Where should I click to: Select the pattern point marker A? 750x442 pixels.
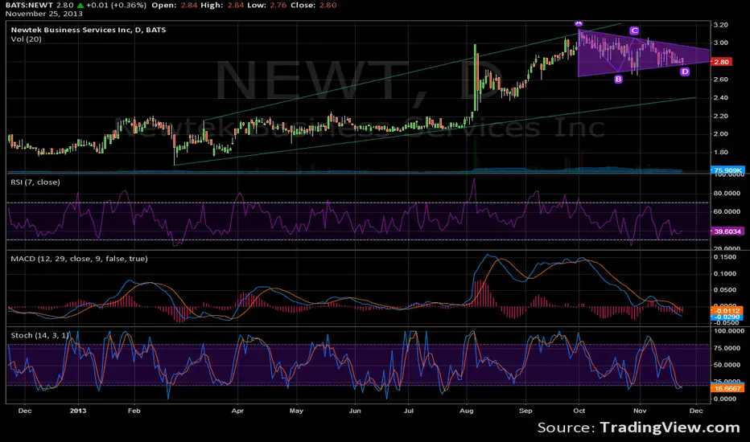coord(579,23)
